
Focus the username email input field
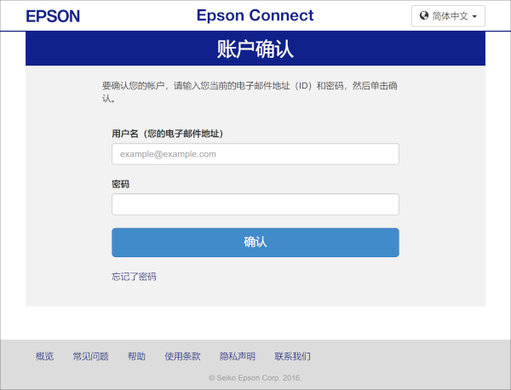pos(255,154)
